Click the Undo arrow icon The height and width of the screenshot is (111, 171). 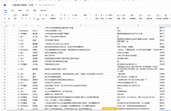[5, 15]
